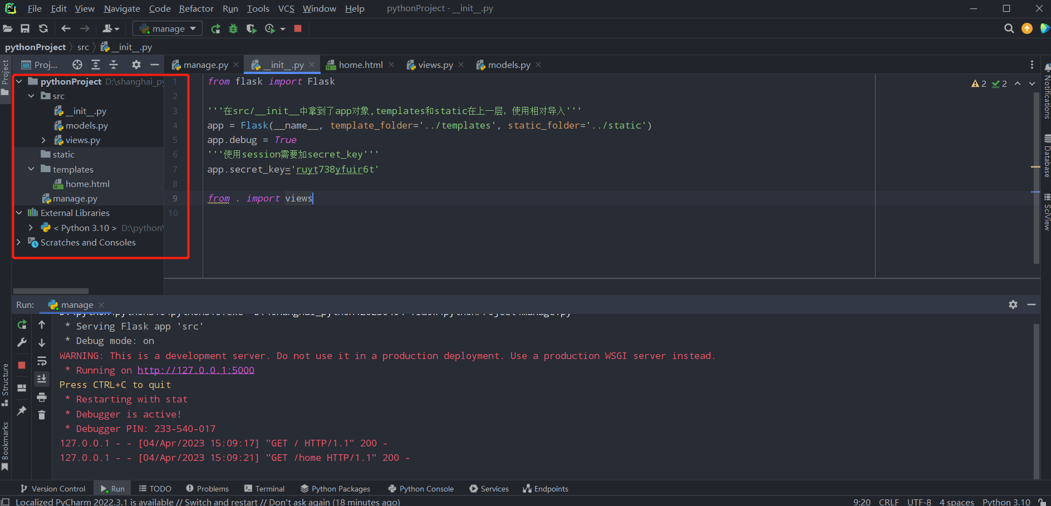The image size is (1051, 506).
Task: Toggle the Bookmarks tool window
Action: click(x=5, y=446)
